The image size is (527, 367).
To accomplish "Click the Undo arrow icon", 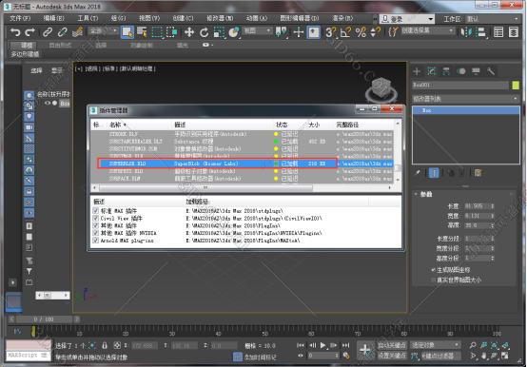I will 15,32.
